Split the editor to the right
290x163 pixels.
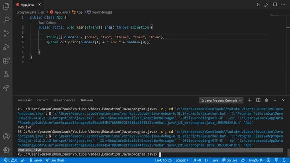[275, 5]
